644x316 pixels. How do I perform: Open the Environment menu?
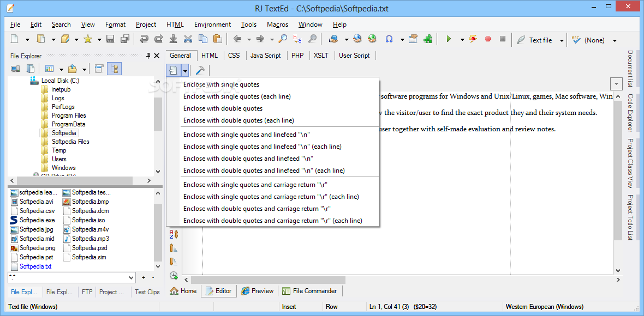[x=212, y=24]
